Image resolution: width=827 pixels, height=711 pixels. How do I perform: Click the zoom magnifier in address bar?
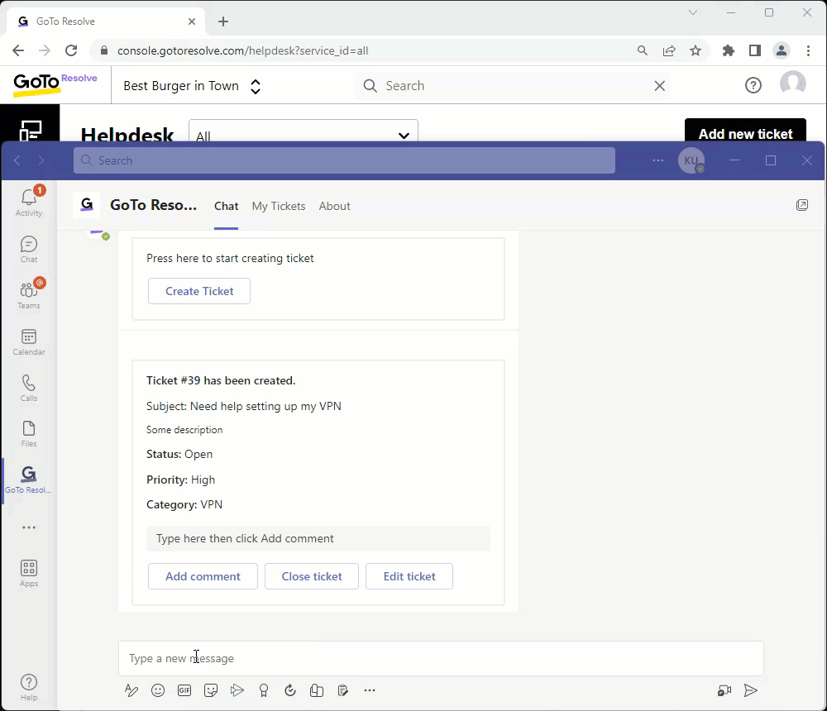point(643,50)
